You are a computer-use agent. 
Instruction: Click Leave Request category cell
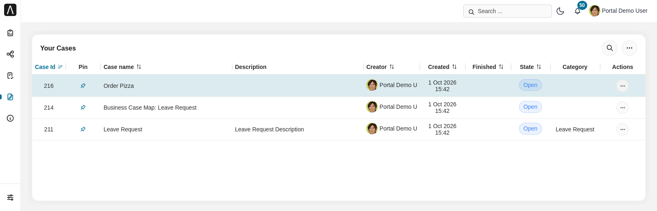tap(575, 129)
